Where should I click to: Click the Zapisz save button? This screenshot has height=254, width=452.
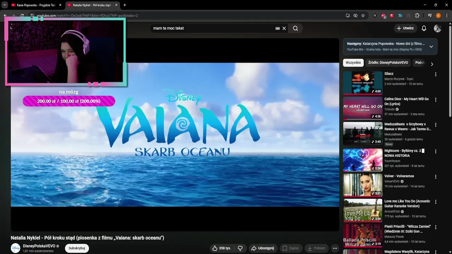tap(291, 248)
